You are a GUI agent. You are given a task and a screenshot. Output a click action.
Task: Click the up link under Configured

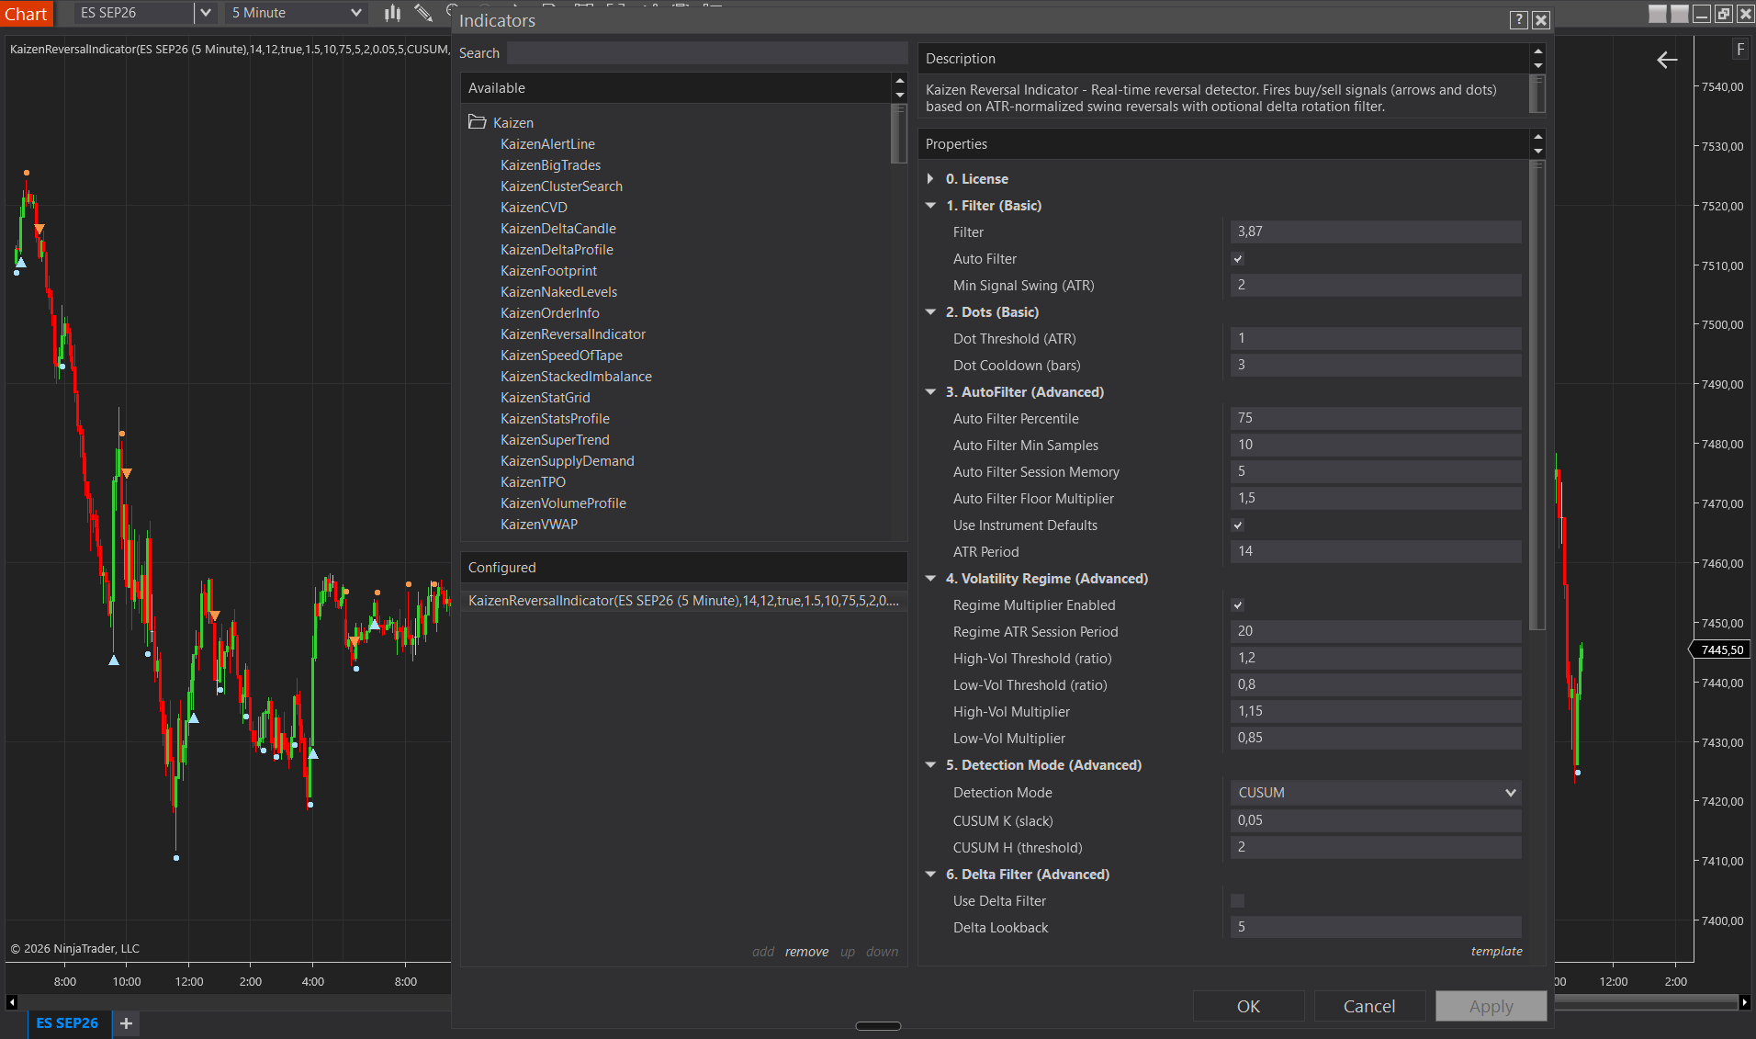pos(847,952)
